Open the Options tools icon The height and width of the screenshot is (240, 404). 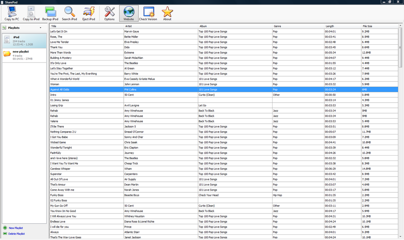[109, 13]
